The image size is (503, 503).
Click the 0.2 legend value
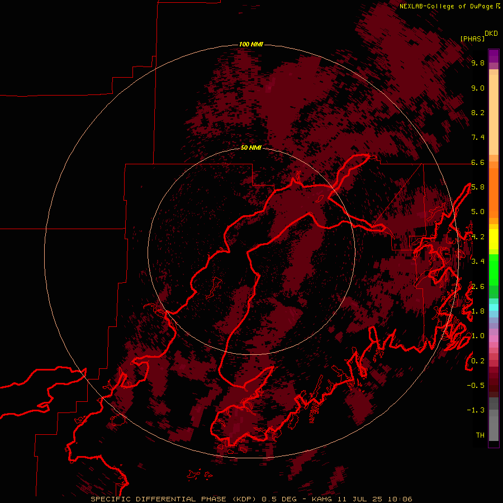478,361
